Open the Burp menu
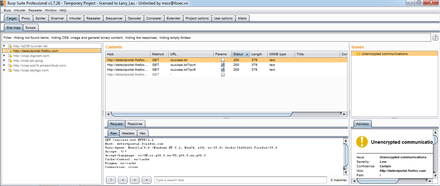Image resolution: width=440 pixels, height=186 pixels. click(7, 10)
